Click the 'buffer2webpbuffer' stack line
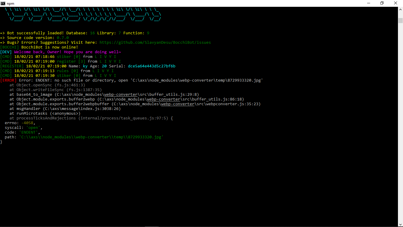The width and height of the screenshot is (403, 227). [135, 104]
